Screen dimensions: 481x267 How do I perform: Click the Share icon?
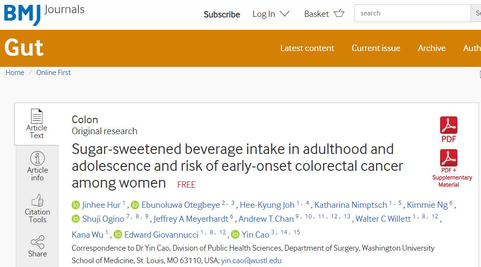point(37,242)
